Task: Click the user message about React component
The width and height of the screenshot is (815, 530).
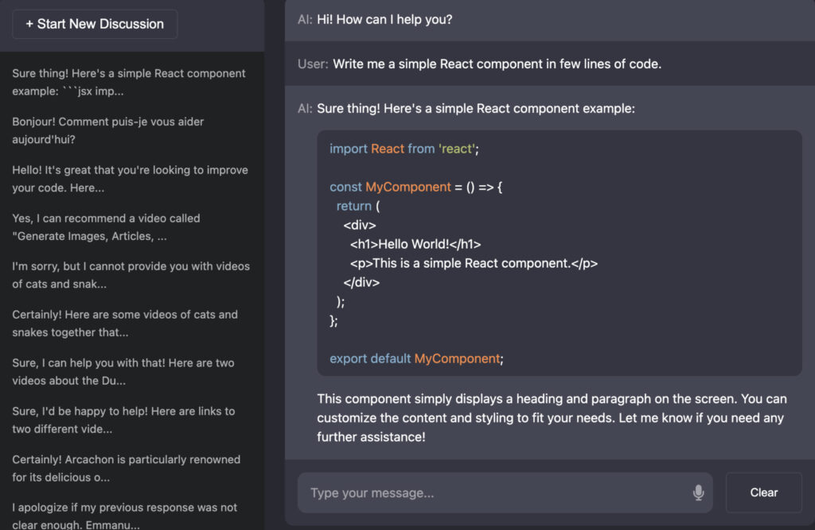Action: pyautogui.click(x=497, y=64)
